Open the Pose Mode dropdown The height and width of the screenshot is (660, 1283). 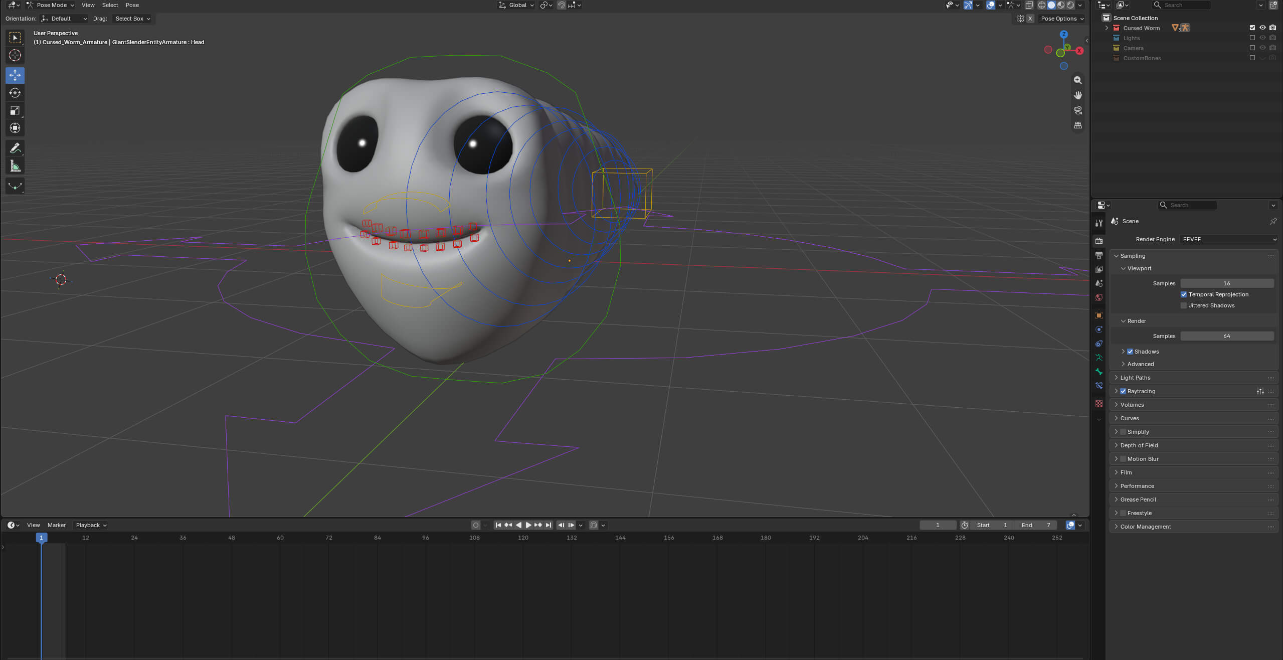(x=50, y=5)
